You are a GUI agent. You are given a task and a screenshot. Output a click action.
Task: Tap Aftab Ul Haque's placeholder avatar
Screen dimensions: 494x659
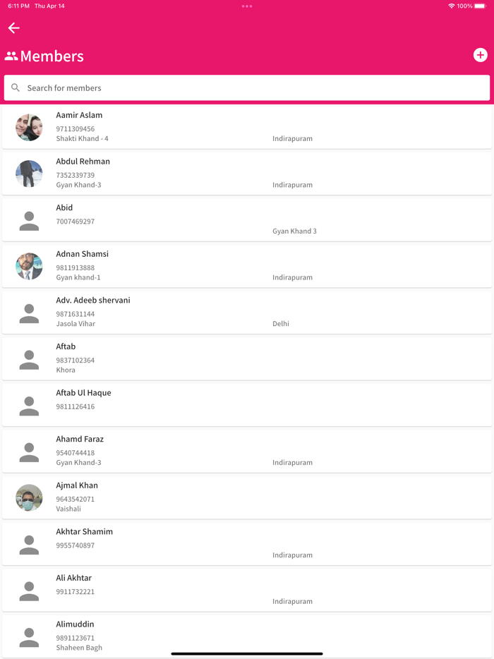[x=29, y=406]
